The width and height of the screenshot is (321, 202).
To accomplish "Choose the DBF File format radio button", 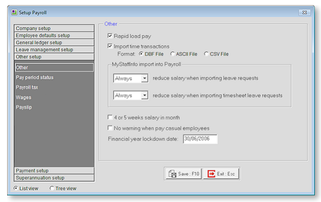I will pos(141,54).
